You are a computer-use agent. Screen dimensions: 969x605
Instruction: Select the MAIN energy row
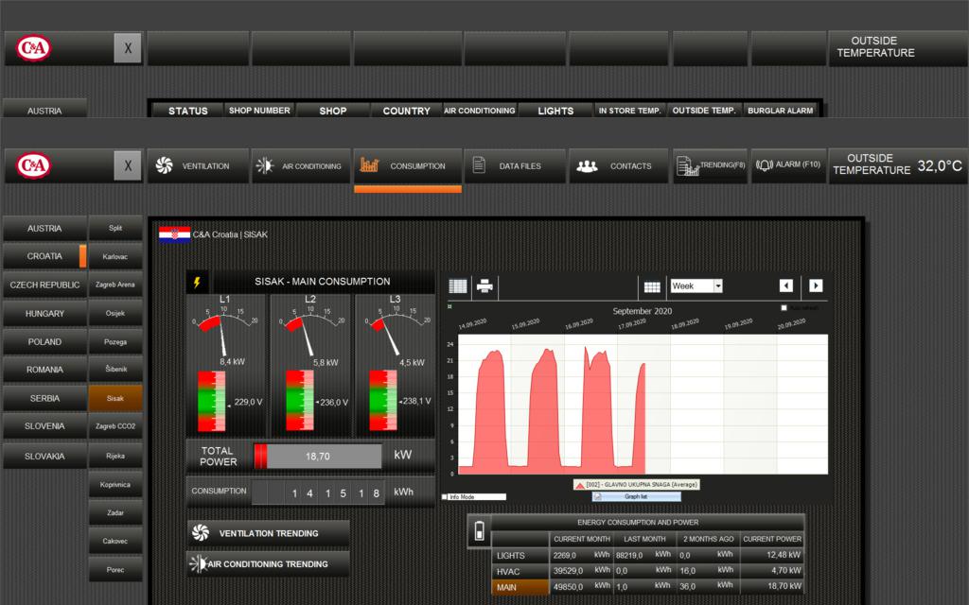pos(520,588)
